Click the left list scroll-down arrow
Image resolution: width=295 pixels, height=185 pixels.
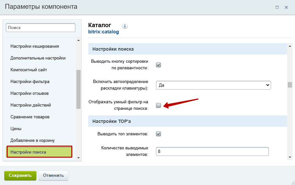(78, 158)
